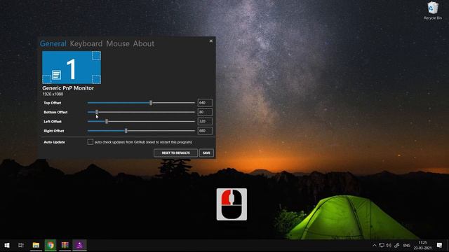
Task: Click the Top Offset label
Action: [53, 103]
